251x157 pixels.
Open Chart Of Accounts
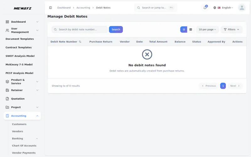(x=24, y=146)
